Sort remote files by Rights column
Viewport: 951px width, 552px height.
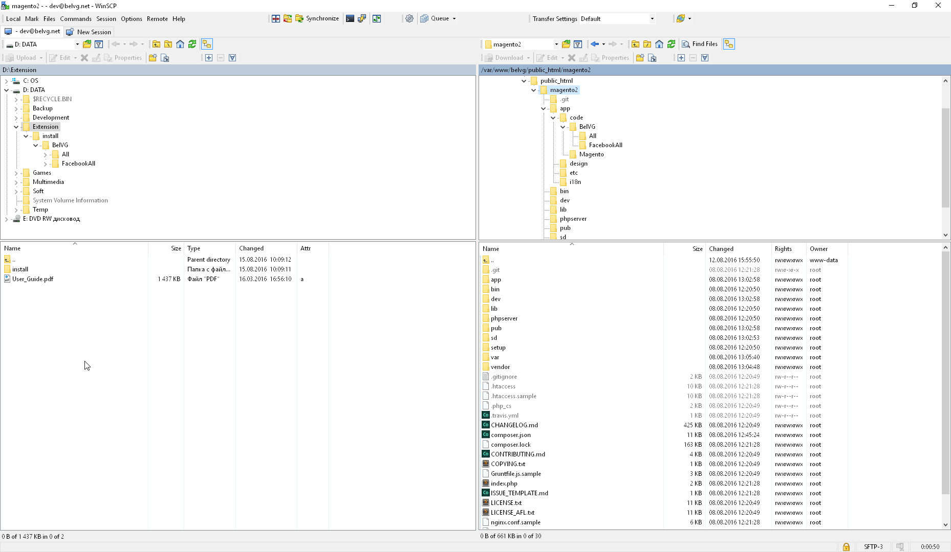coord(789,249)
